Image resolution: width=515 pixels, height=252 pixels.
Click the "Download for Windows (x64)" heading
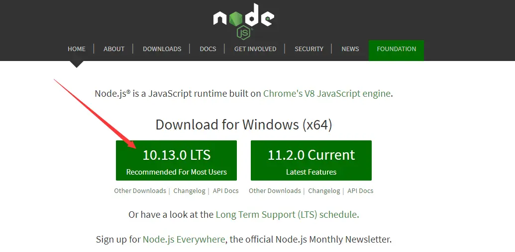click(244, 125)
